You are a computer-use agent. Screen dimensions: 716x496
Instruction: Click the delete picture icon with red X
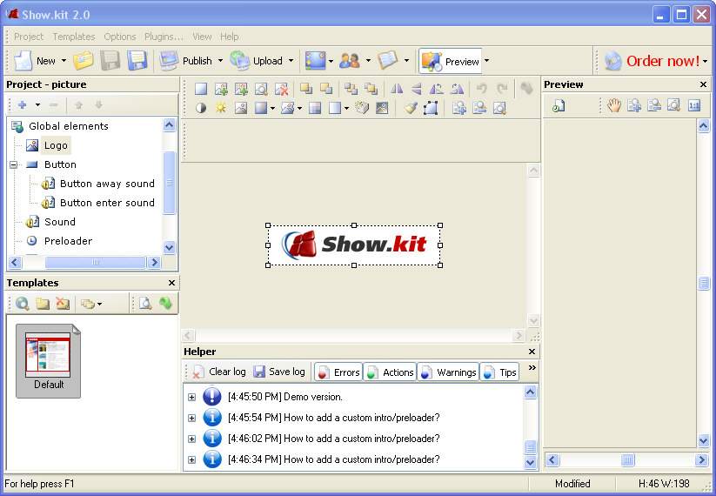281,89
